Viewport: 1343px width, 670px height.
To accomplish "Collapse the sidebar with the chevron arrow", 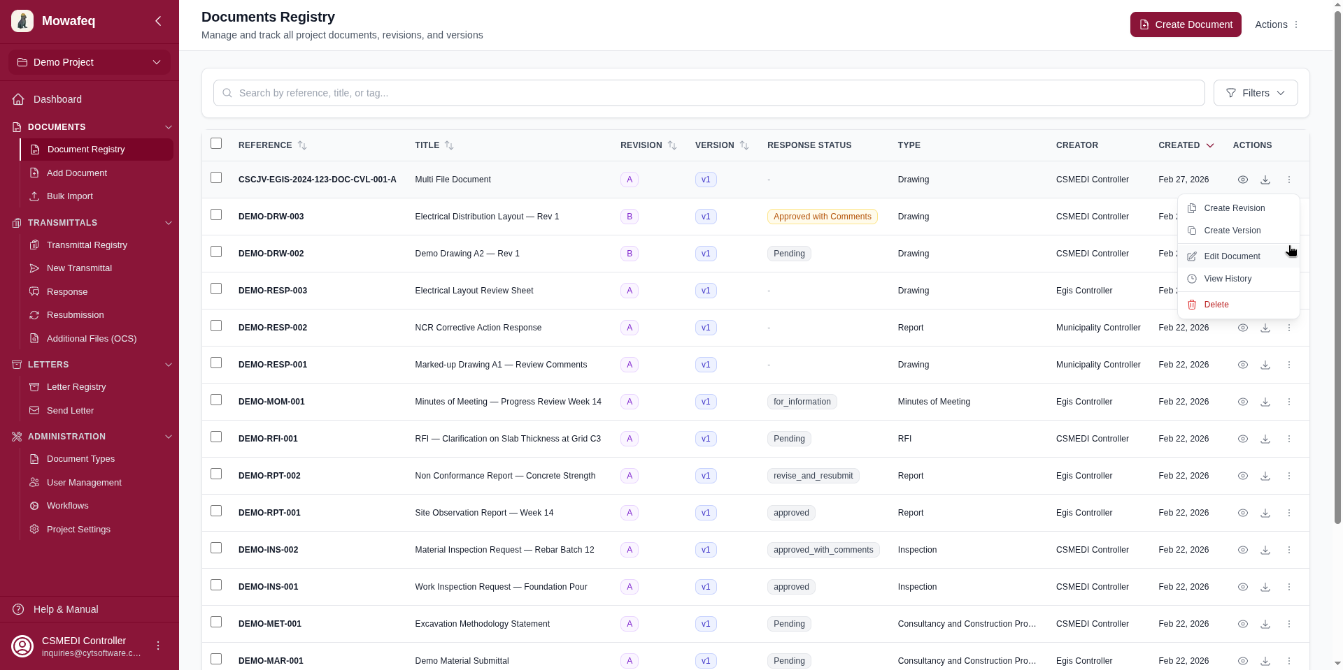I will [158, 21].
